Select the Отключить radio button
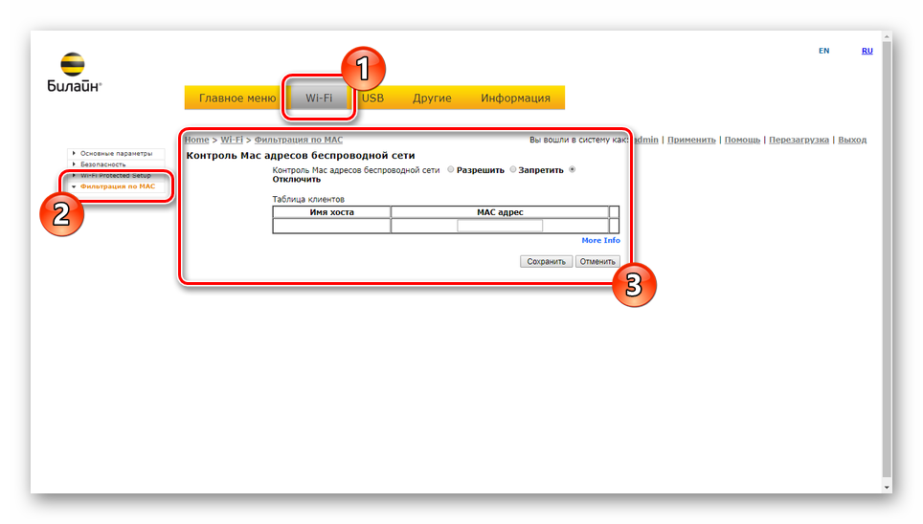 point(573,169)
